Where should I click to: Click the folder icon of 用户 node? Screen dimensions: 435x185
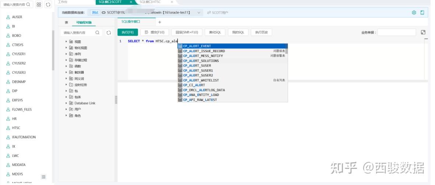(x=71, y=109)
